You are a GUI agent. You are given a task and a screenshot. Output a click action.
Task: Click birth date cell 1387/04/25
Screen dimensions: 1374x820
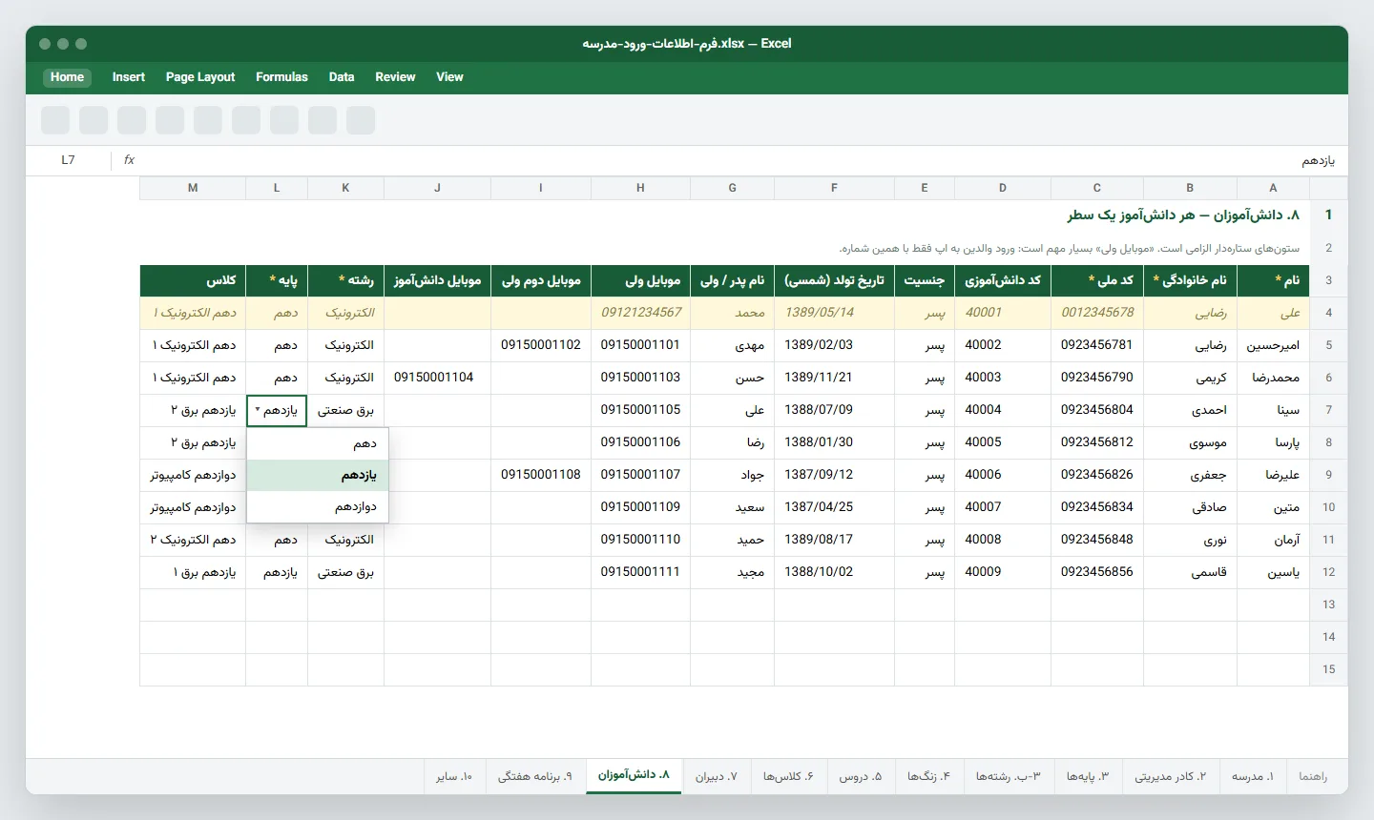[x=834, y=507]
